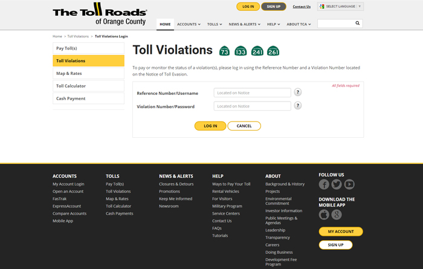Click help icon beside Violation Number field
Viewport: 423px width, 269px height.
(297, 106)
